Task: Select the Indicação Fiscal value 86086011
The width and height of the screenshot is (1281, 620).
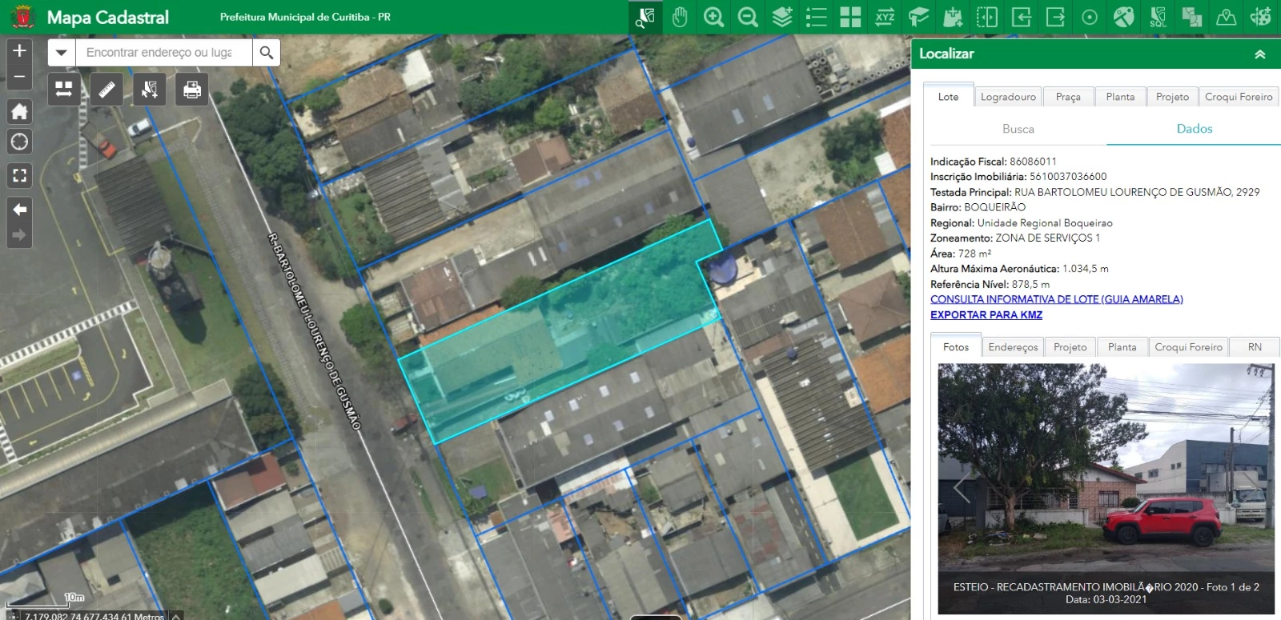Action: click(x=1033, y=162)
